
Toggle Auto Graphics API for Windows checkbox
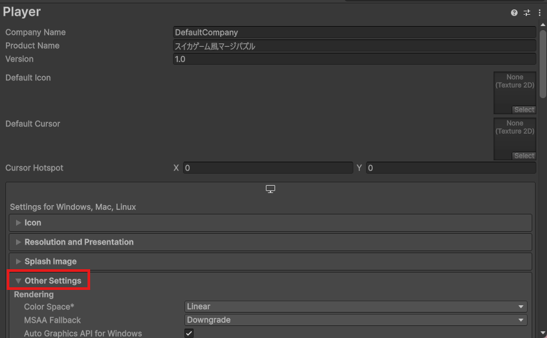(189, 333)
